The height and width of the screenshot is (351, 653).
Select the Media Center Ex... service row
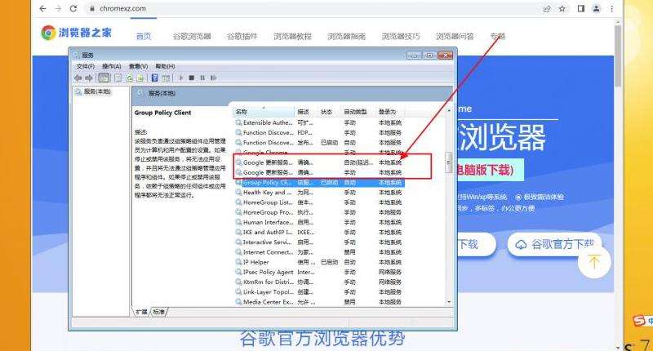[318, 302]
